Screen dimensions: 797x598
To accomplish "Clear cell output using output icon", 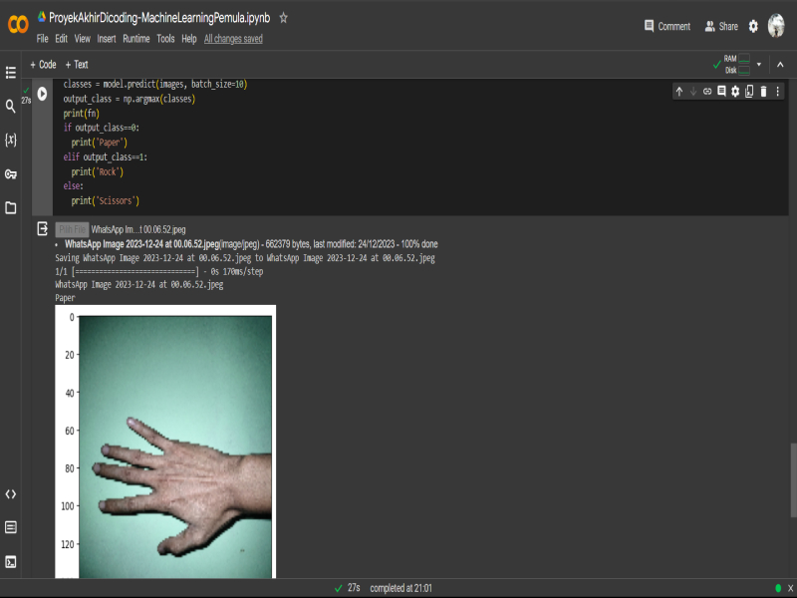I will pos(43,229).
